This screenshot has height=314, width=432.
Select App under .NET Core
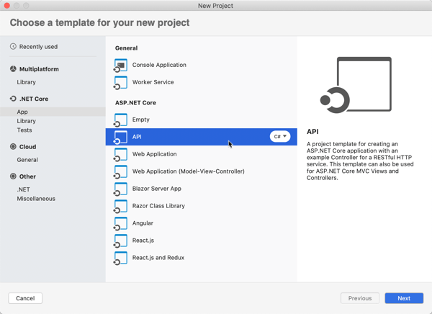point(22,112)
